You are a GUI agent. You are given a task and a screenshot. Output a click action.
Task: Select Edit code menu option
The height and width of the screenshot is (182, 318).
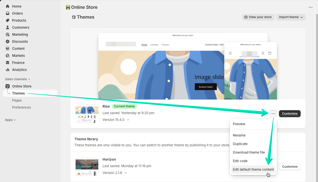[253, 161]
